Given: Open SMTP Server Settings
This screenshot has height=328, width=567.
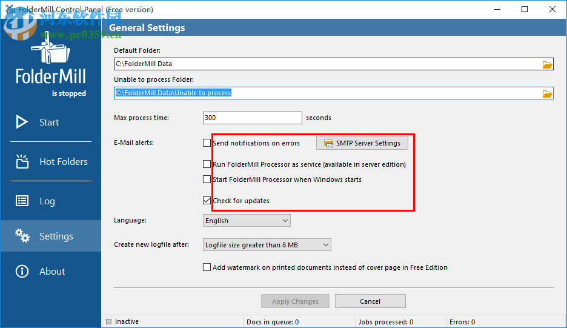Looking at the screenshot, I should [362, 143].
